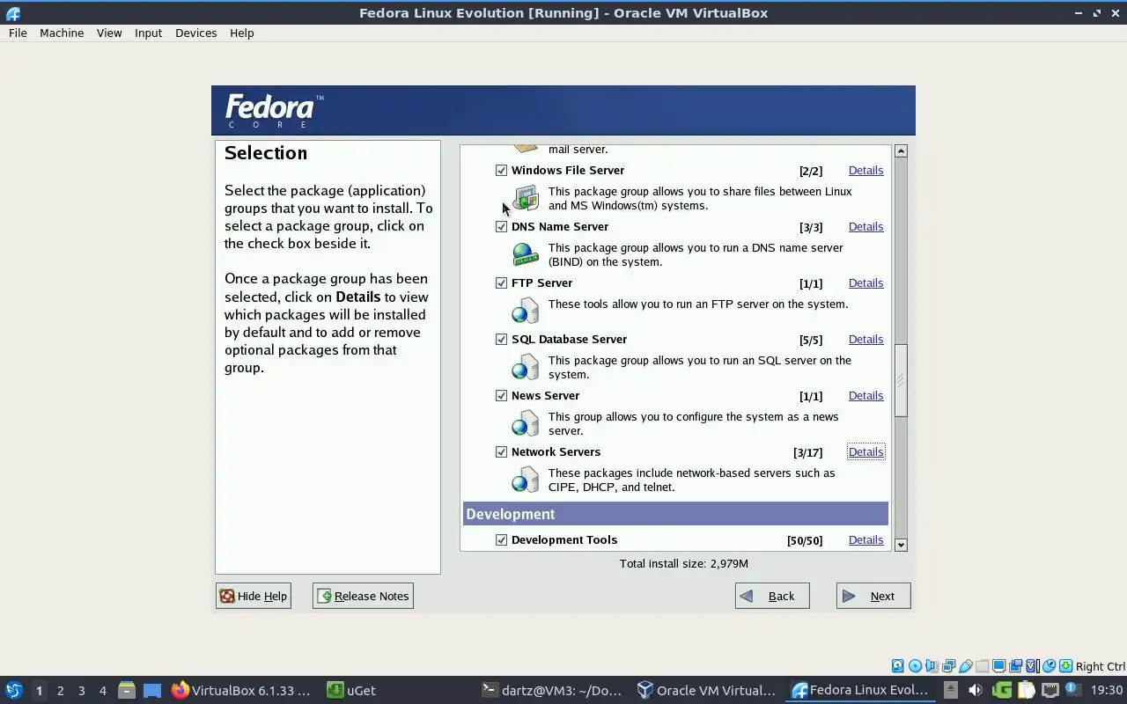
Task: Click the VirtualBox recording status icon
Action: coord(1015,666)
